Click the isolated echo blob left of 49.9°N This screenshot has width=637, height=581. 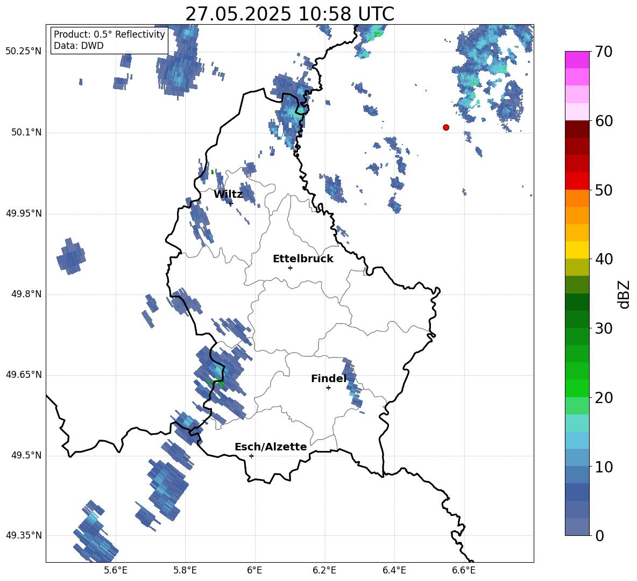click(x=71, y=256)
